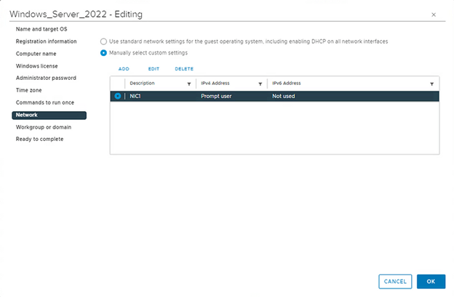454x297 pixels.
Task: Filter the Description column
Action: click(189, 84)
